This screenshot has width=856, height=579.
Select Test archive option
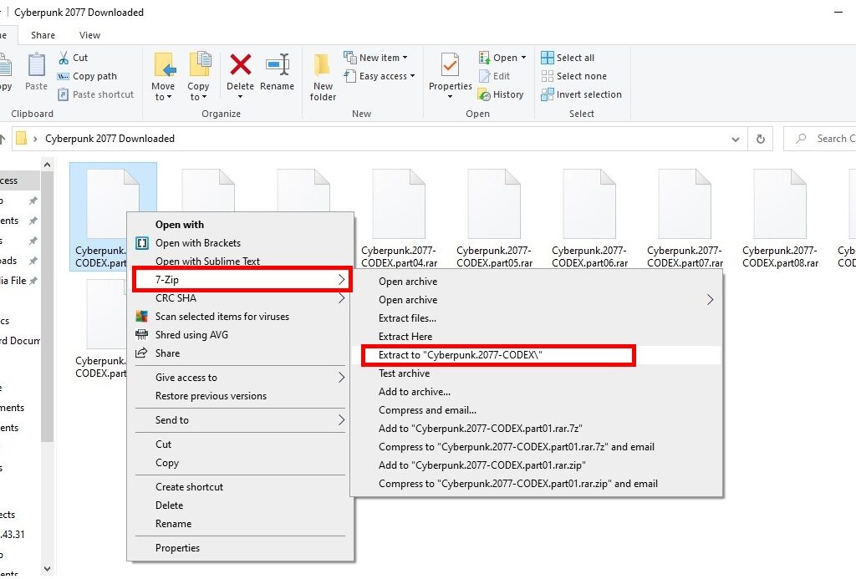pos(536,373)
